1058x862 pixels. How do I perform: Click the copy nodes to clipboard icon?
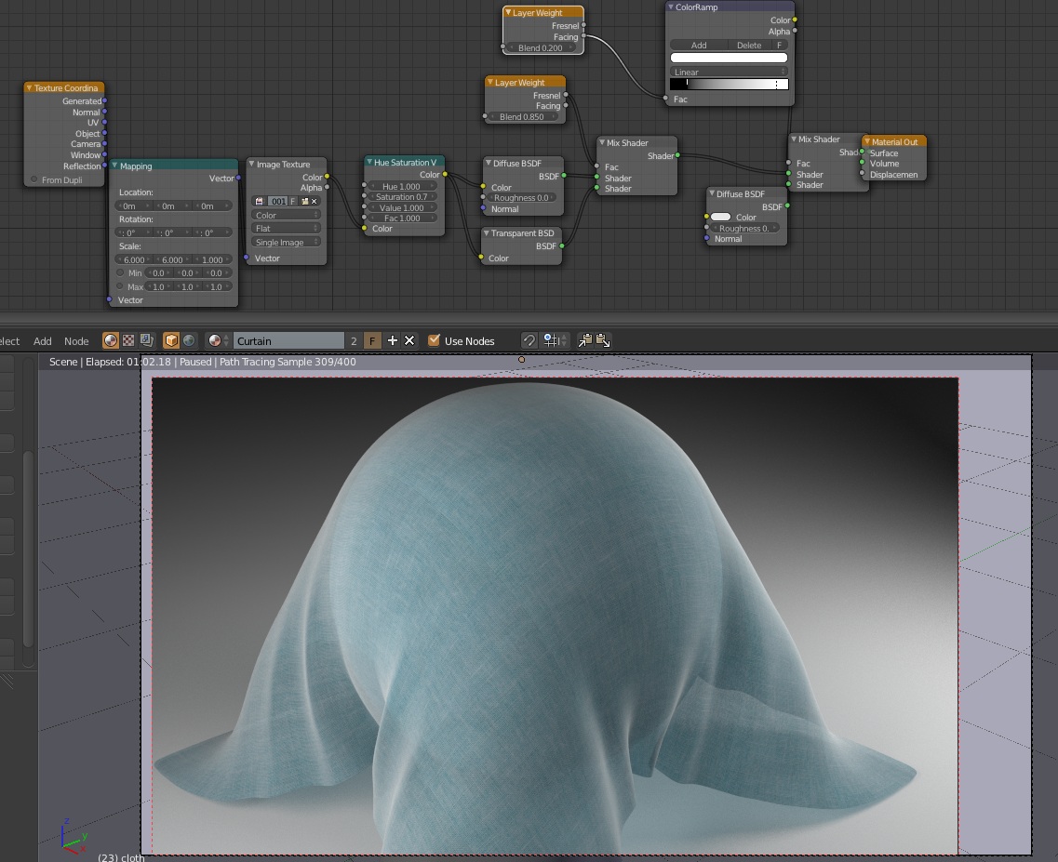[x=585, y=340]
